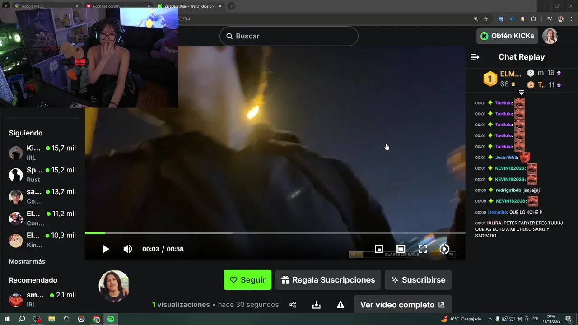Open Chrome profile avatar
578x325 pixels.
[x=560, y=19]
